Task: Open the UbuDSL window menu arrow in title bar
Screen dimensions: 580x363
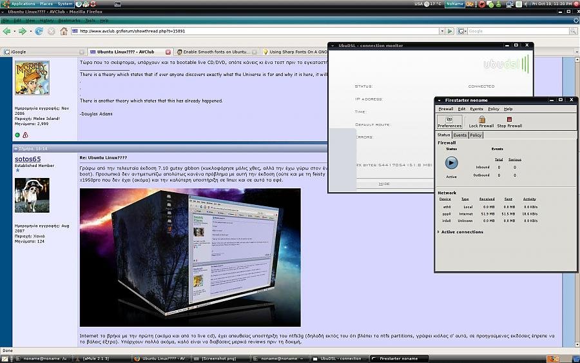Action: (333, 46)
